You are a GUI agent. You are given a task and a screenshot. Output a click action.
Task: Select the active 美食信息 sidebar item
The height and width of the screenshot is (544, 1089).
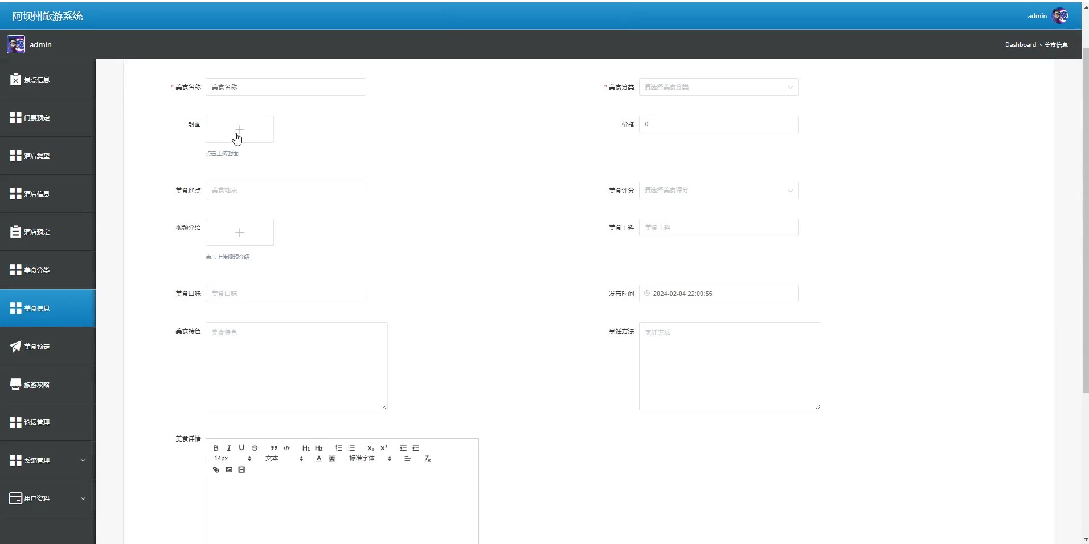[47, 308]
